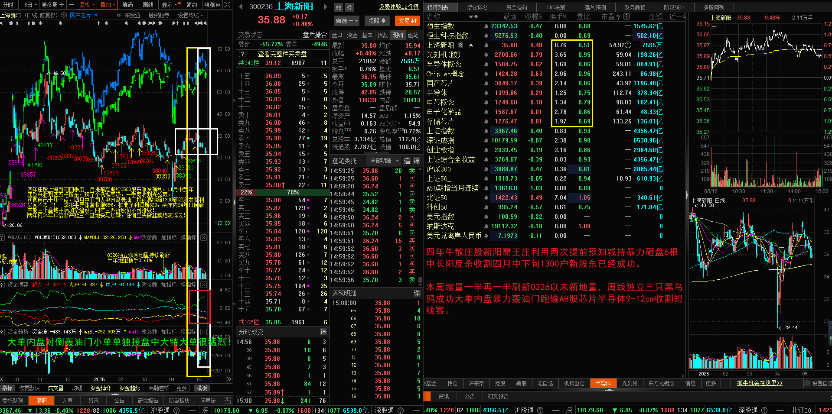Toggle 画线 drawing tools
This screenshot has width=832, height=414.
148,5
